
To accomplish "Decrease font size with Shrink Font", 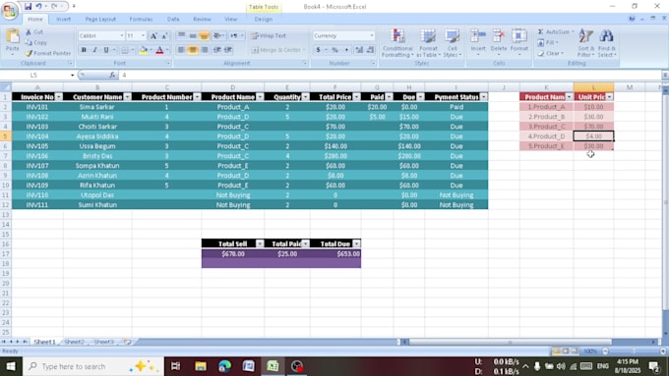I will coord(164,35).
